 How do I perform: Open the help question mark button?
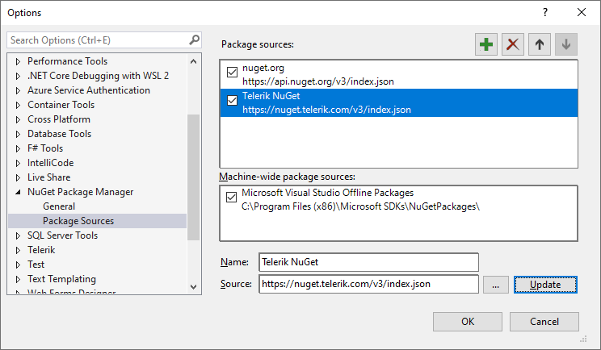(x=545, y=12)
